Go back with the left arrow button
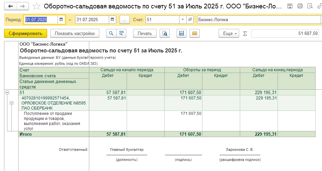The image size is (322, 171). click(10, 6)
